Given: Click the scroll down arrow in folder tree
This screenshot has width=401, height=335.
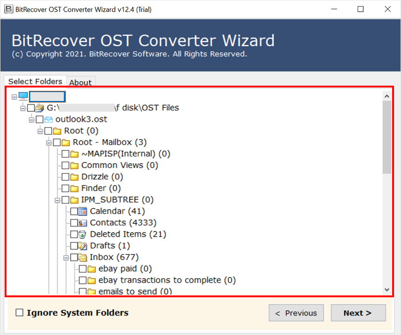Looking at the screenshot, I should coord(387,289).
